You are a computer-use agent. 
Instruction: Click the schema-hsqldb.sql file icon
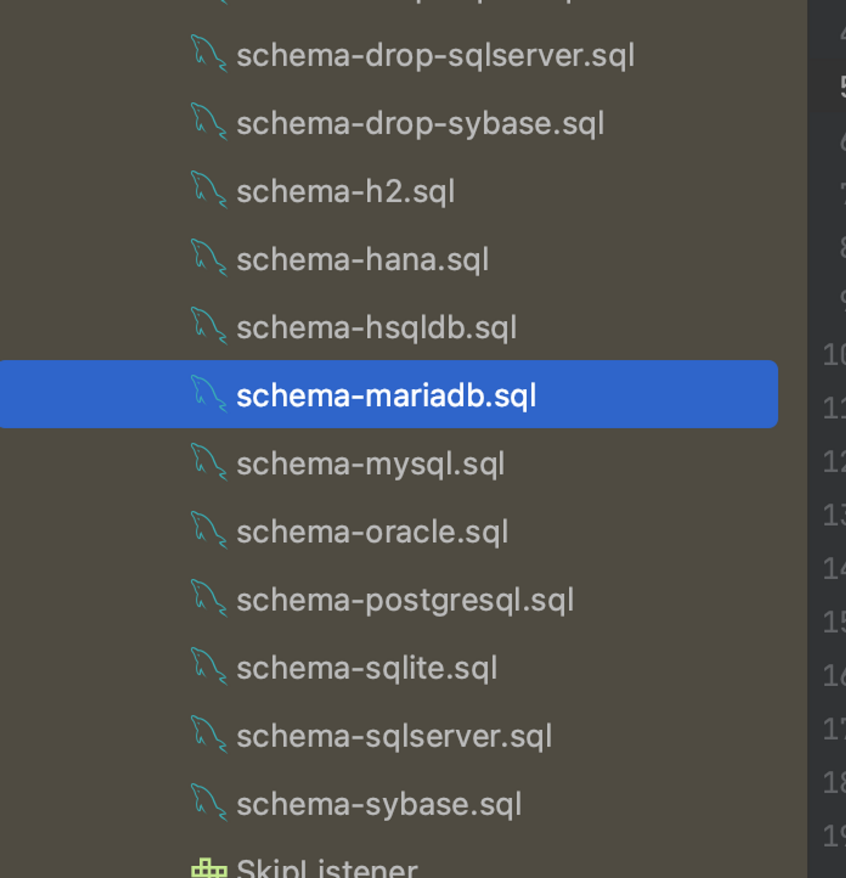[x=209, y=326]
